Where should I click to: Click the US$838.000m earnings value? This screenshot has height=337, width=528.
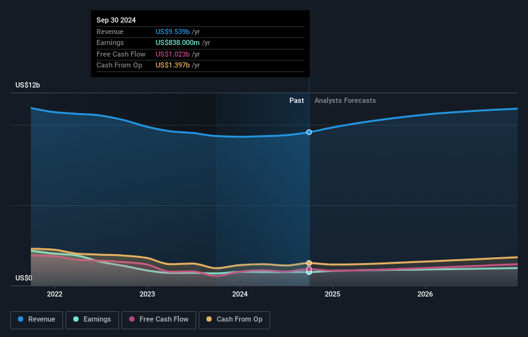tap(178, 42)
